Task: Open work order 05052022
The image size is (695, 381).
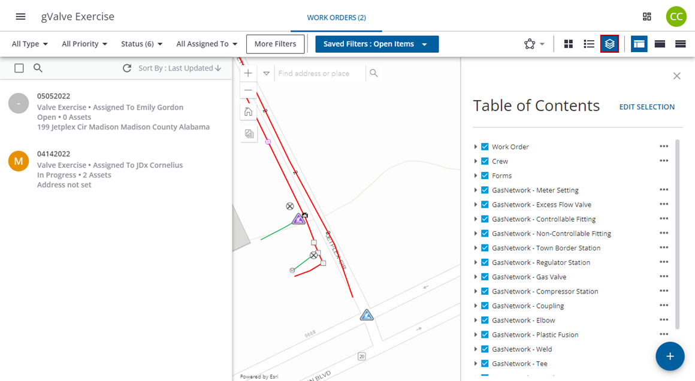Action: click(x=116, y=111)
